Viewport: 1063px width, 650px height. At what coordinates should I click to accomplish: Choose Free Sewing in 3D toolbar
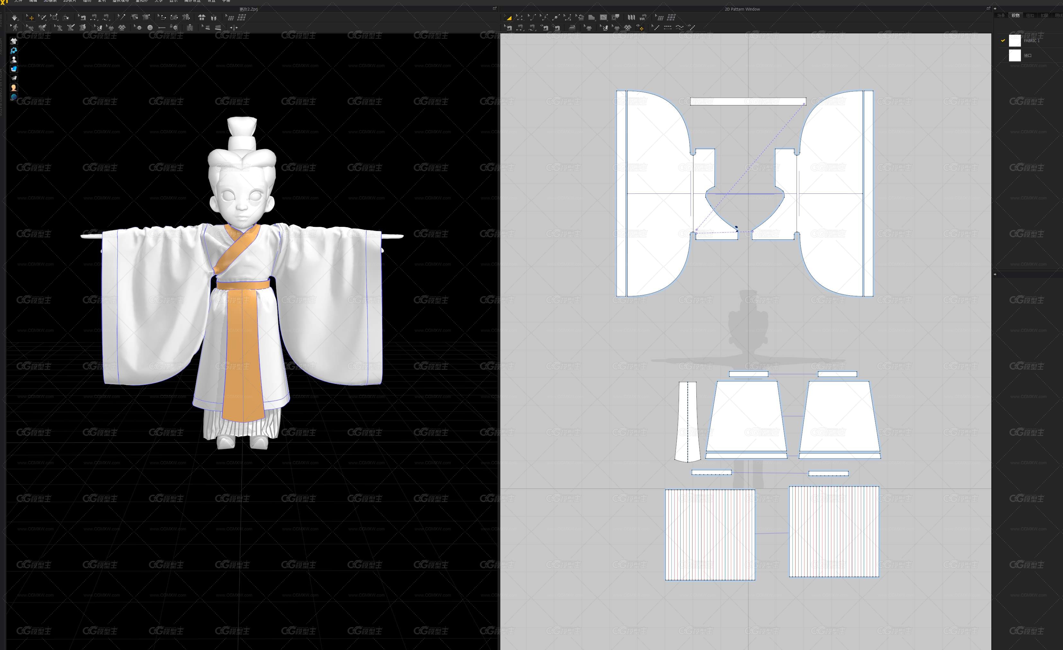[106, 18]
